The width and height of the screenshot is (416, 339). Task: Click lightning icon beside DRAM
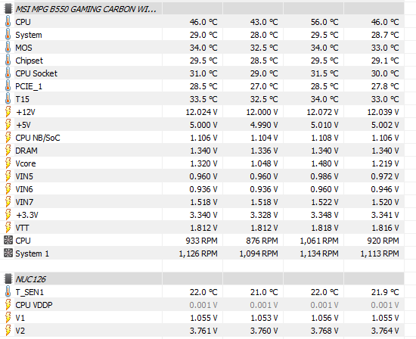8,151
